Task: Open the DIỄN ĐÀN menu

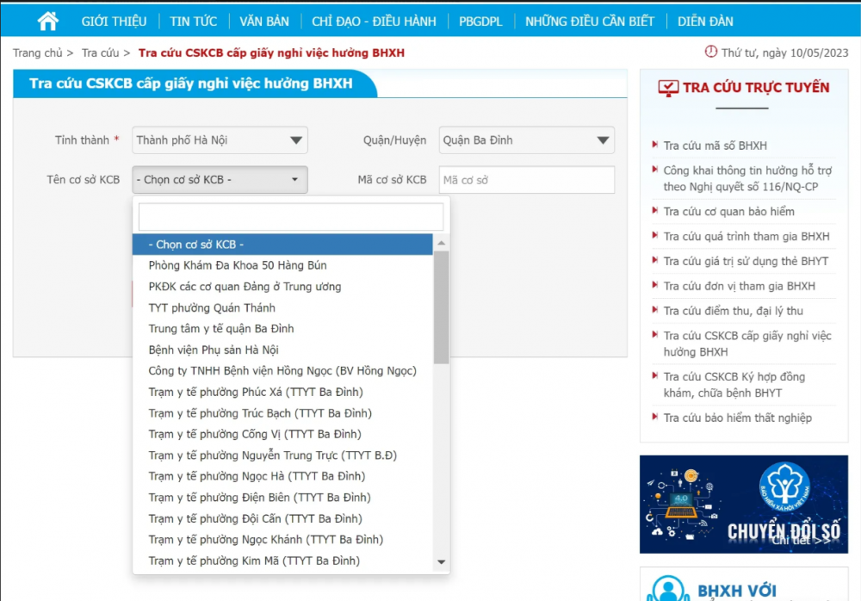Action: click(x=704, y=22)
